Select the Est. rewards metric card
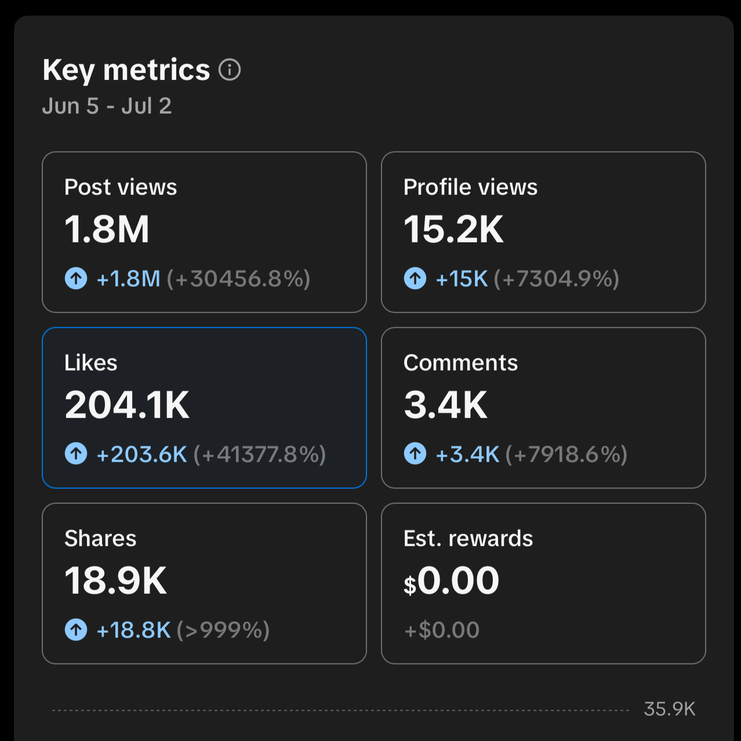Image resolution: width=741 pixels, height=741 pixels. [x=543, y=583]
